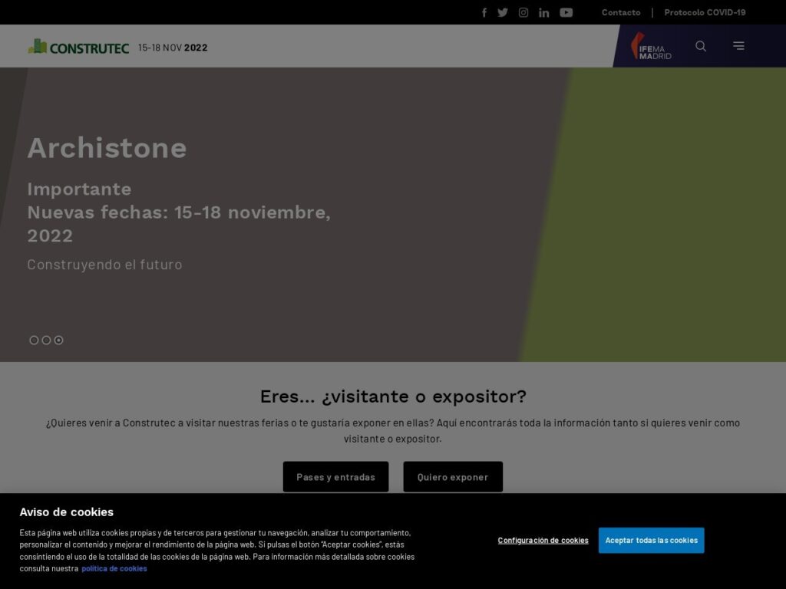This screenshot has width=786, height=589.
Task: Open the hamburger menu
Action: pyautogui.click(x=738, y=45)
